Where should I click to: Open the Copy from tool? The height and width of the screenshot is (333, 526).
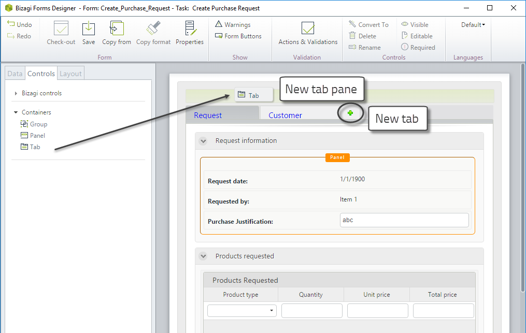pos(117,28)
